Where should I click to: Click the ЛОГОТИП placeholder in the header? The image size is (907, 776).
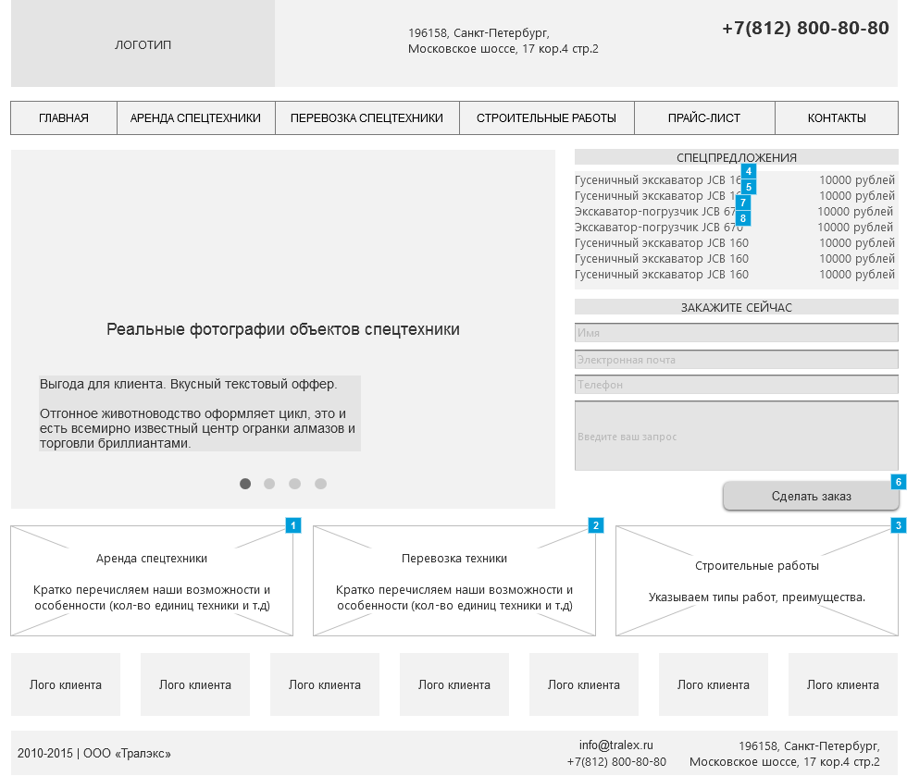[x=143, y=44]
